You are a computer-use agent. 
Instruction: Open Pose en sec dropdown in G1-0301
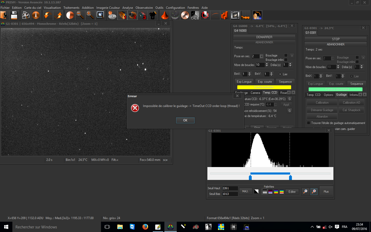click(333, 58)
